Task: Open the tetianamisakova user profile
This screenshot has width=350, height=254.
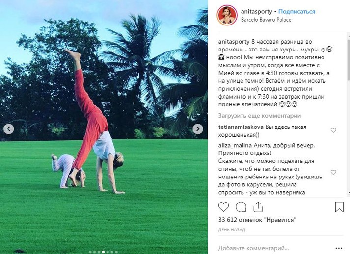Action: (x=241, y=127)
